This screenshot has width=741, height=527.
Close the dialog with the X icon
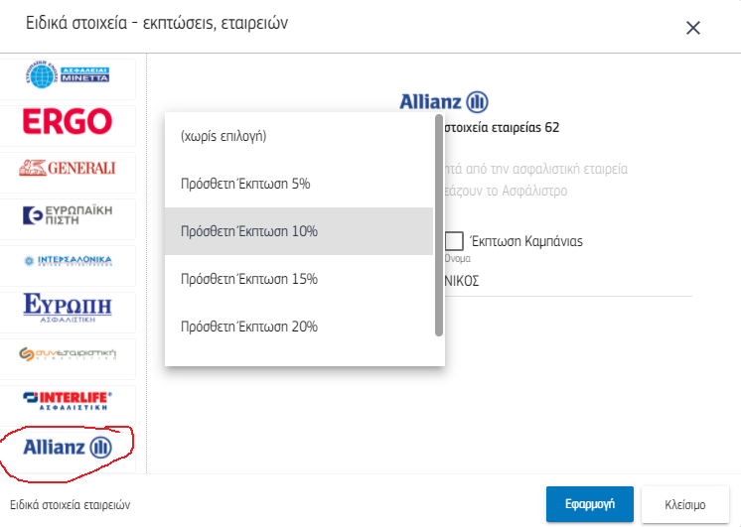pyautogui.click(x=693, y=28)
